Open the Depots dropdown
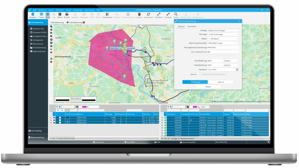This screenshot has width=299, height=168. pyautogui.click(x=223, y=38)
